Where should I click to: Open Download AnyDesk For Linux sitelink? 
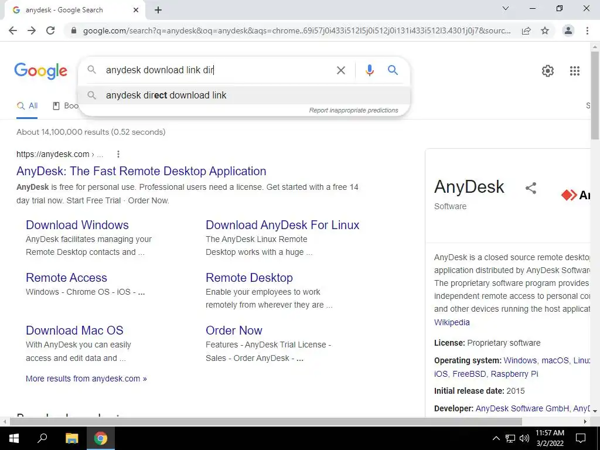(x=282, y=225)
